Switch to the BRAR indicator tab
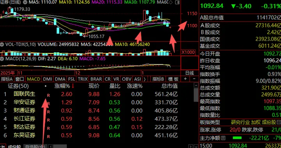 tap(96, 79)
